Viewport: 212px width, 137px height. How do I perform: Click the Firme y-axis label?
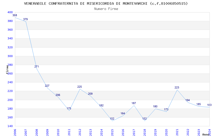tap(7, 69)
